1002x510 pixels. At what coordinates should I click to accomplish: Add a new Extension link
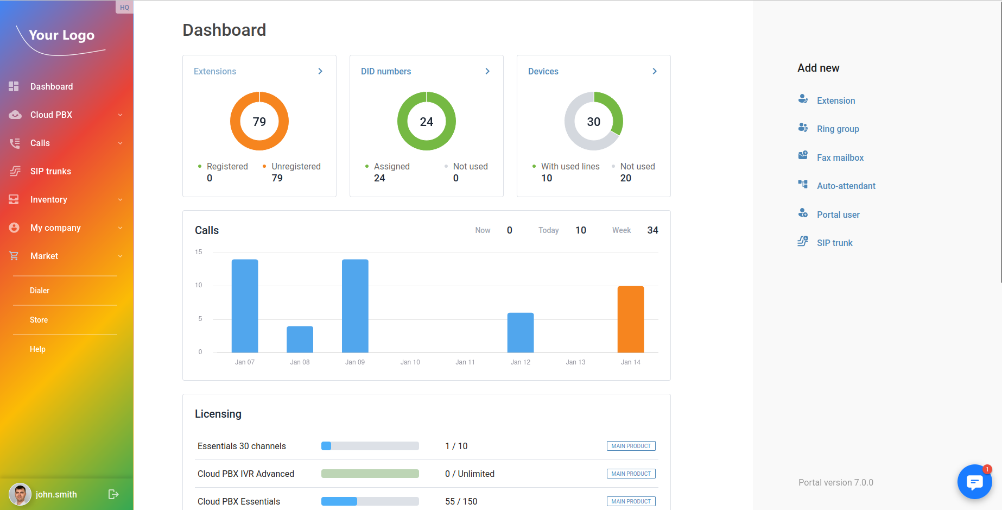click(835, 100)
